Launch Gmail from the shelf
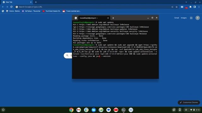This screenshot has width=202, height=113. [x=79, y=110]
